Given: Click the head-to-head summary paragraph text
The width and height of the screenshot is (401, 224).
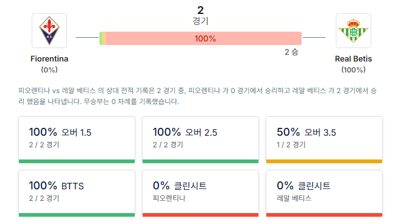Looking at the screenshot, I should coord(197,96).
